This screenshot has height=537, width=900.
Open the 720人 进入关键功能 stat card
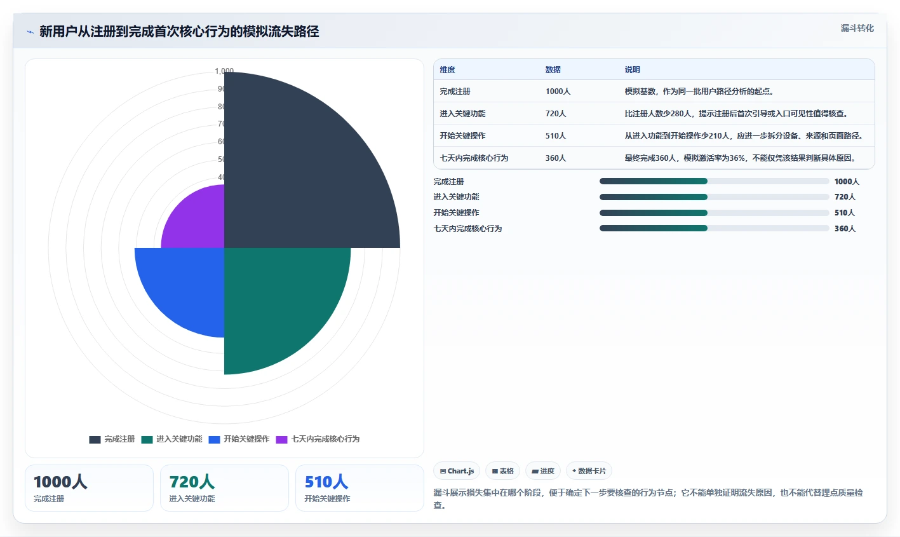click(224, 488)
